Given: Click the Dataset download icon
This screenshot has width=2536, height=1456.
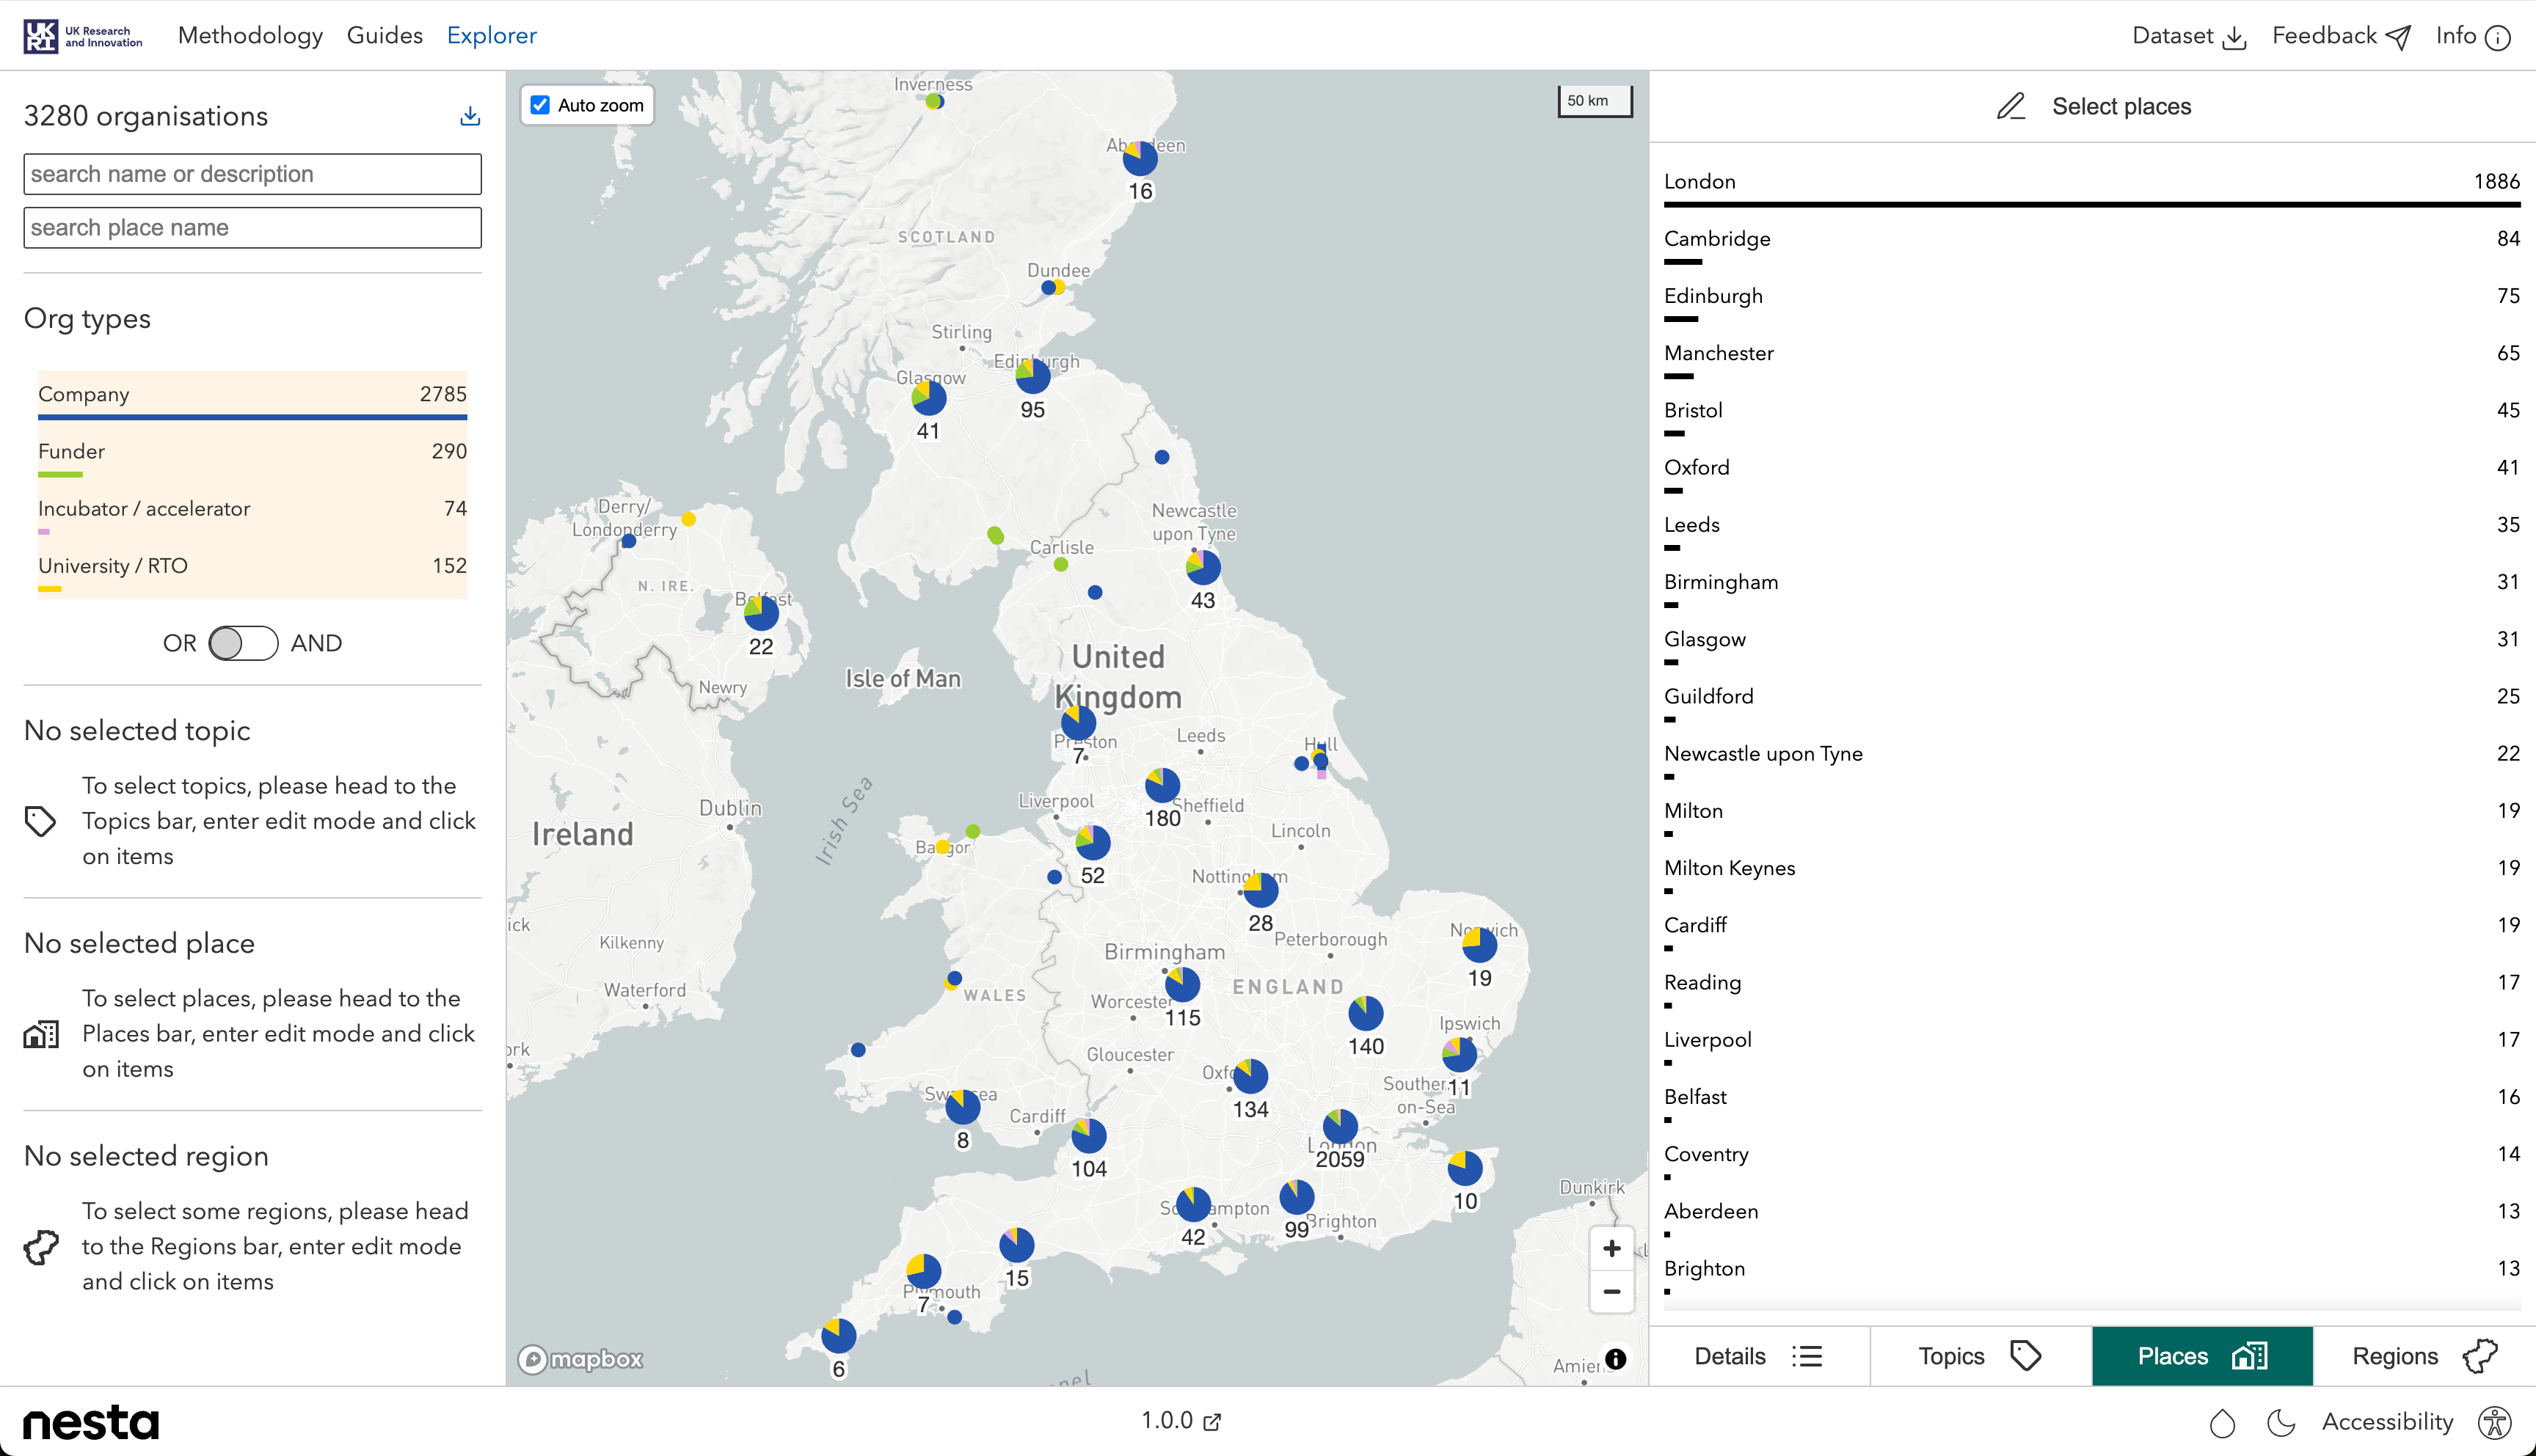Looking at the screenshot, I should coord(2234,38).
